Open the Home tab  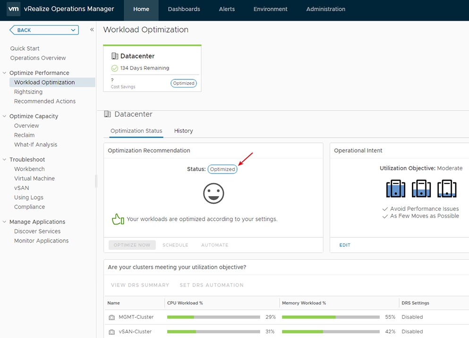click(141, 9)
